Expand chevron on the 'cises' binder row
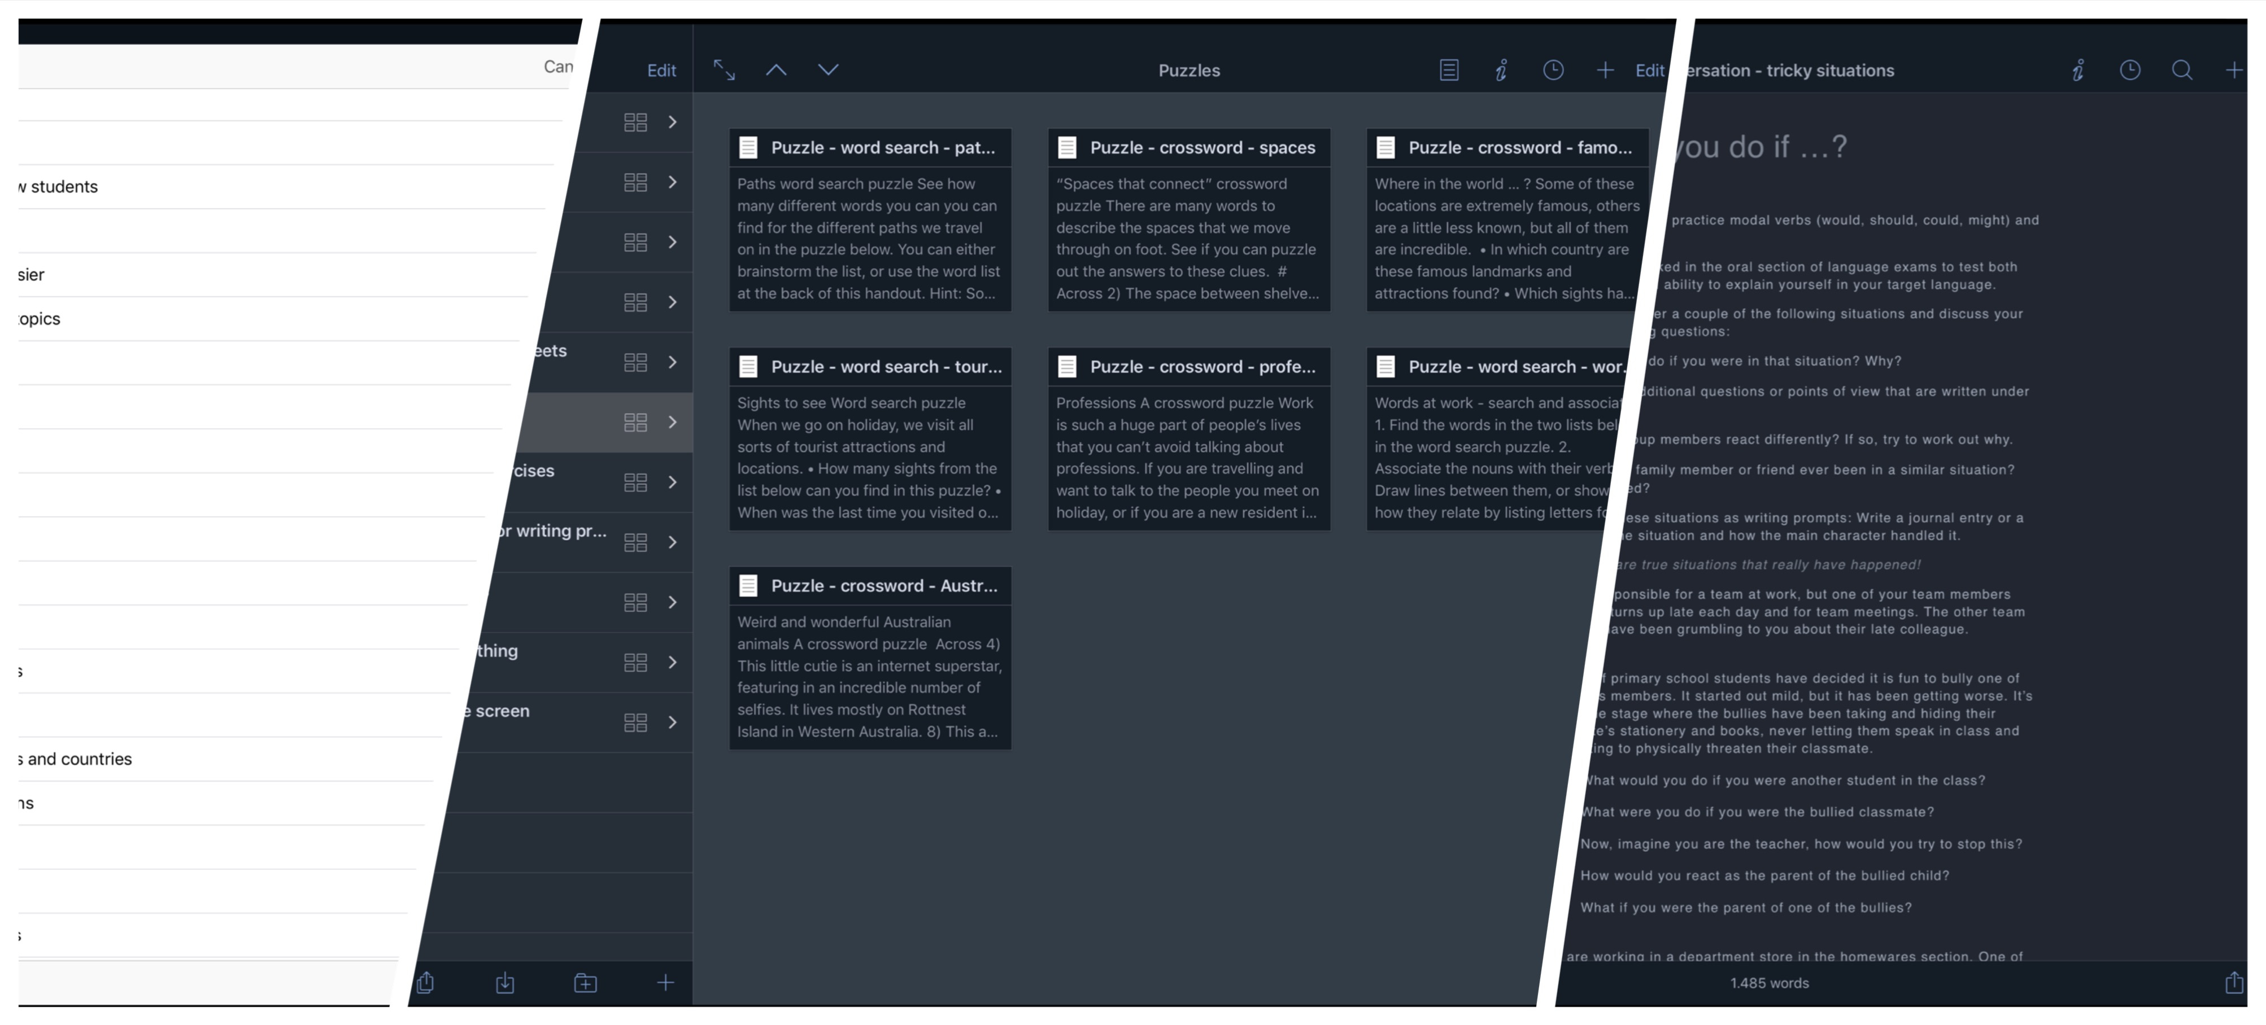 (673, 483)
